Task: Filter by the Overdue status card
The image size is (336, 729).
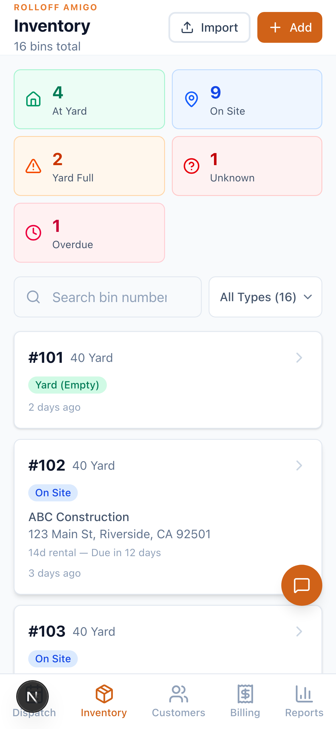Action: point(89,233)
